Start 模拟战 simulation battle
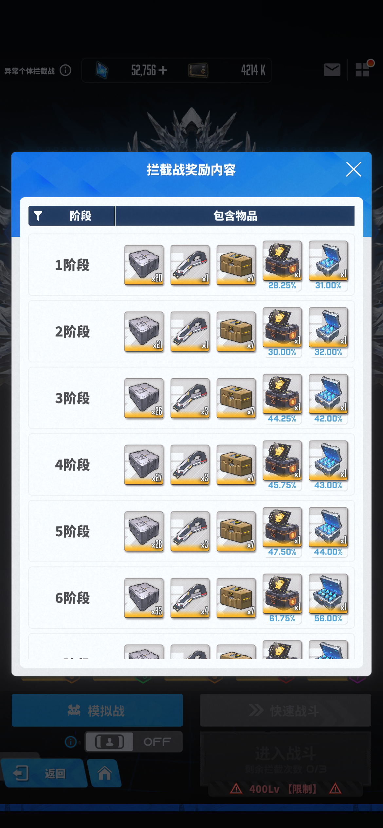 [x=97, y=710]
